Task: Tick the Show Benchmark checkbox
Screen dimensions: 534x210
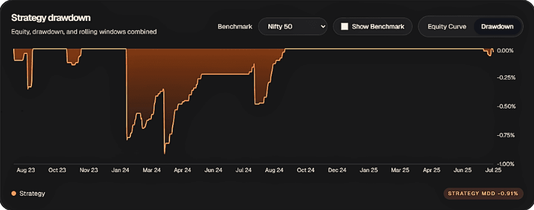Action: tap(345, 26)
